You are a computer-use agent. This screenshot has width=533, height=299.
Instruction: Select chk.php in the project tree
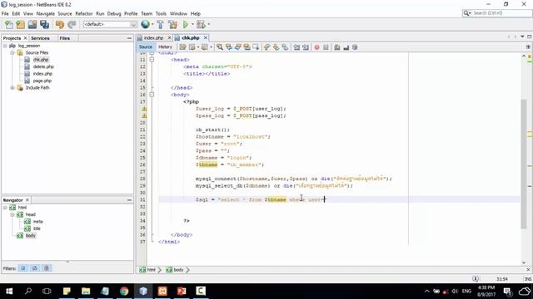[x=41, y=60]
